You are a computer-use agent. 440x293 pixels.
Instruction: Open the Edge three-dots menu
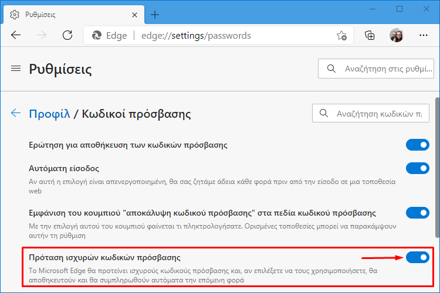coord(423,35)
